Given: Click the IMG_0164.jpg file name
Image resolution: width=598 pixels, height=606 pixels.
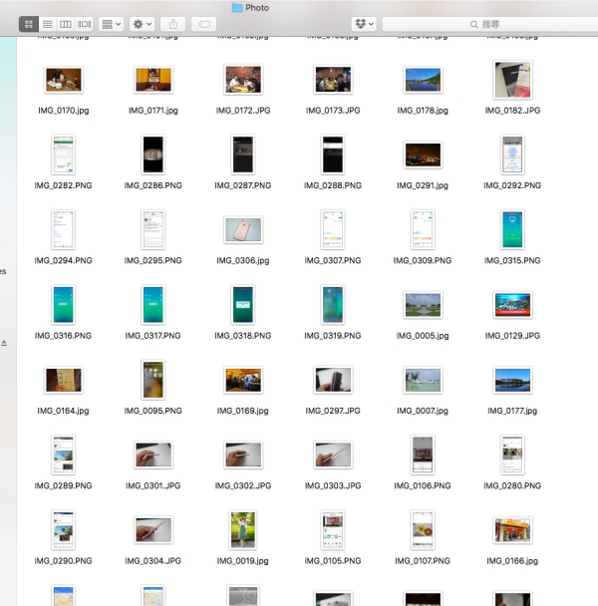Looking at the screenshot, I should point(64,411).
